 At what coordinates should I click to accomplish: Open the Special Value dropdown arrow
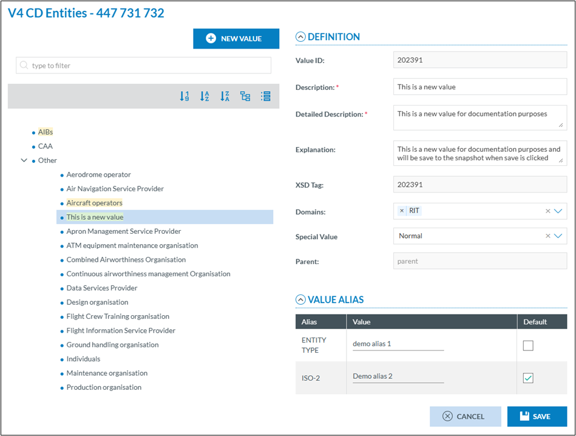[x=558, y=236]
